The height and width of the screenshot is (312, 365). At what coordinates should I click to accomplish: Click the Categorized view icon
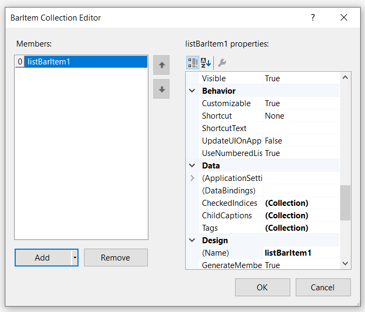[x=193, y=62]
